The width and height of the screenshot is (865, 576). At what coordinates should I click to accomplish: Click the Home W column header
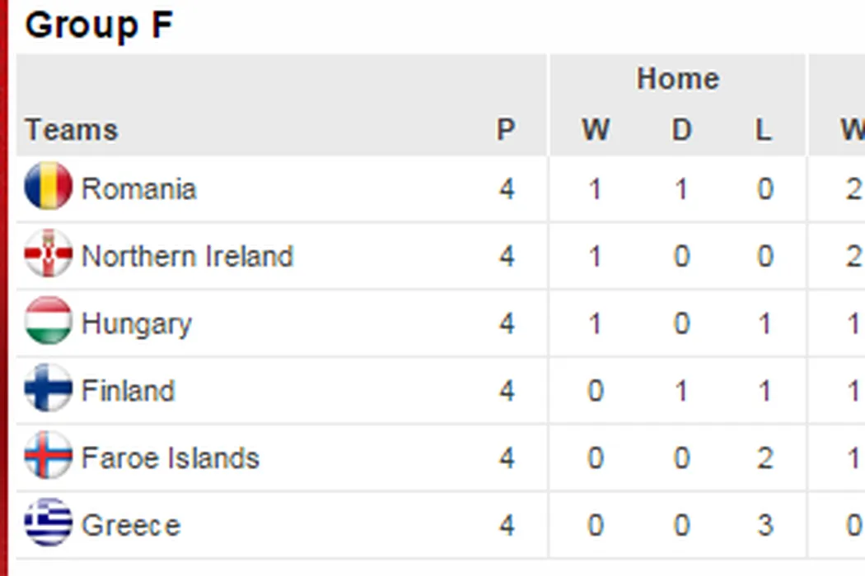(x=595, y=130)
